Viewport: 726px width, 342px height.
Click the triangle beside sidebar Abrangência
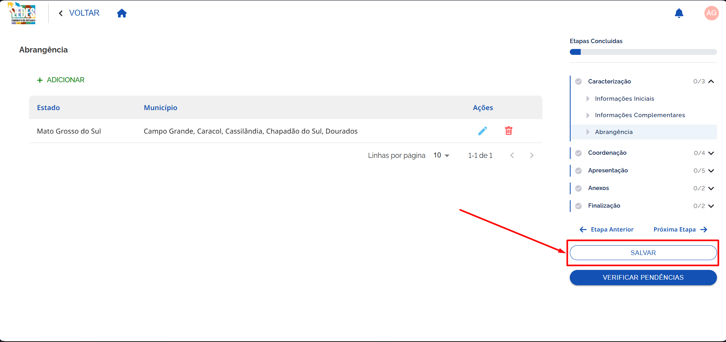[588, 132]
